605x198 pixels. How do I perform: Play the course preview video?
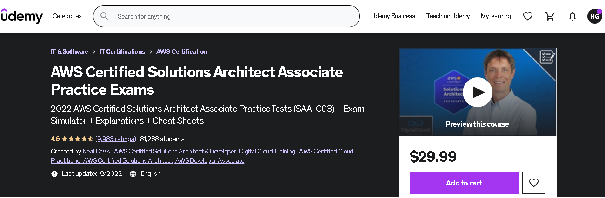(477, 92)
